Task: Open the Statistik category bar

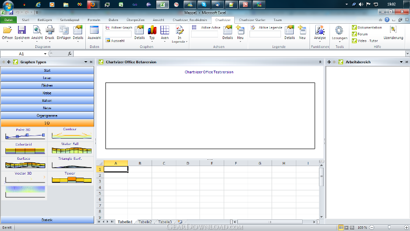Action: [47, 220]
